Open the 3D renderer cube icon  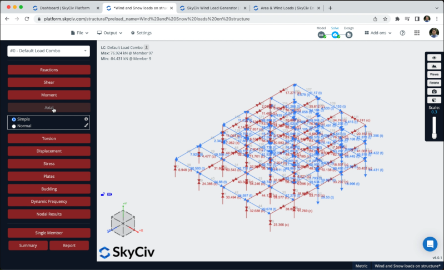[434, 100]
